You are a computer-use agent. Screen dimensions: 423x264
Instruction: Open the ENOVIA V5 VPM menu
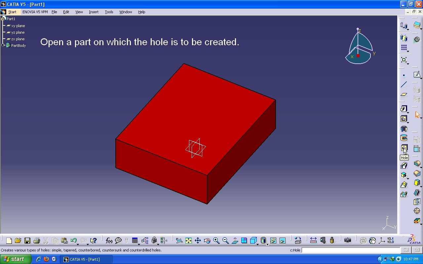(35, 12)
